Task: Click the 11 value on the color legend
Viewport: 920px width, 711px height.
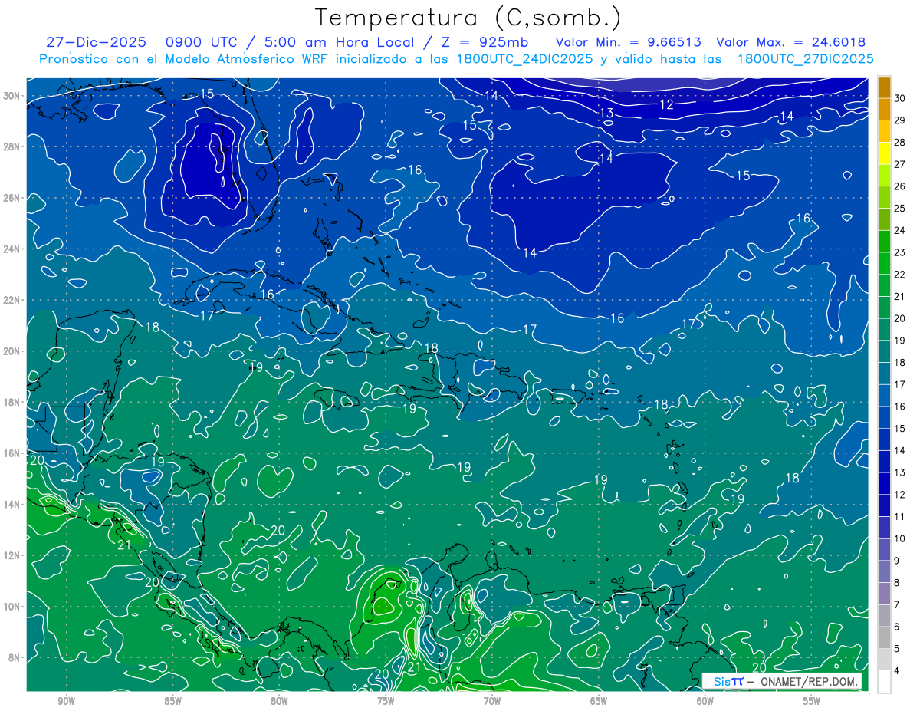Action: pos(900,517)
